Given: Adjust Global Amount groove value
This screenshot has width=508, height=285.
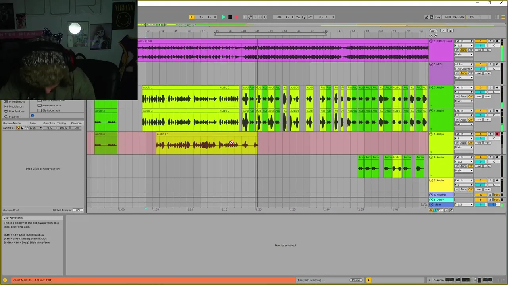Looking at the screenshot, I should tap(78, 210).
